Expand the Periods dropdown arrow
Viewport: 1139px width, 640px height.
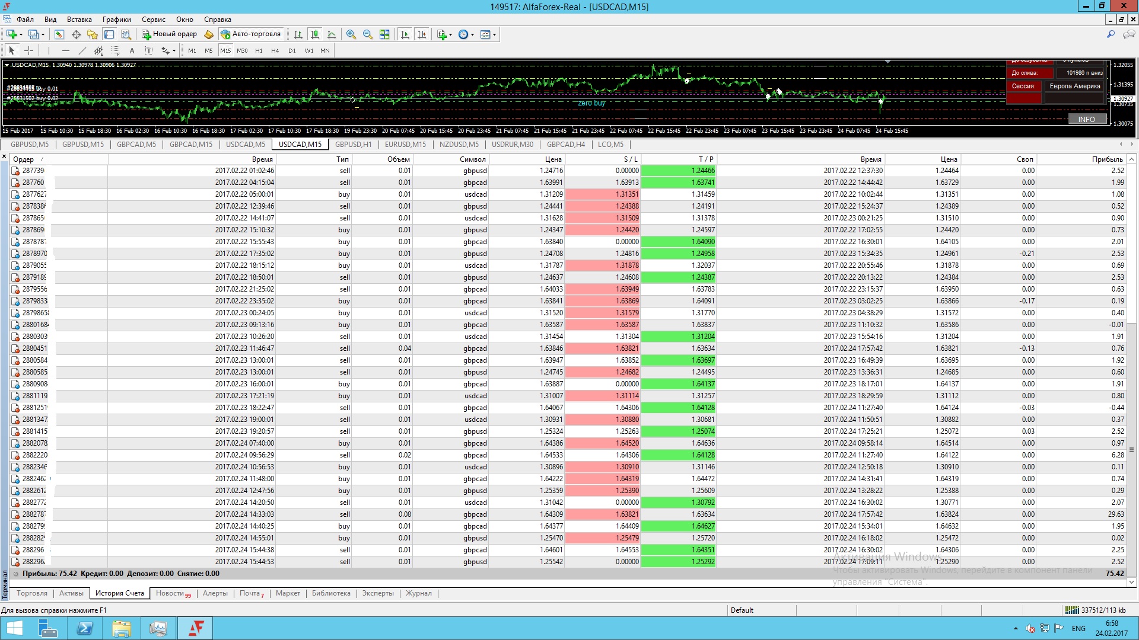[473, 34]
